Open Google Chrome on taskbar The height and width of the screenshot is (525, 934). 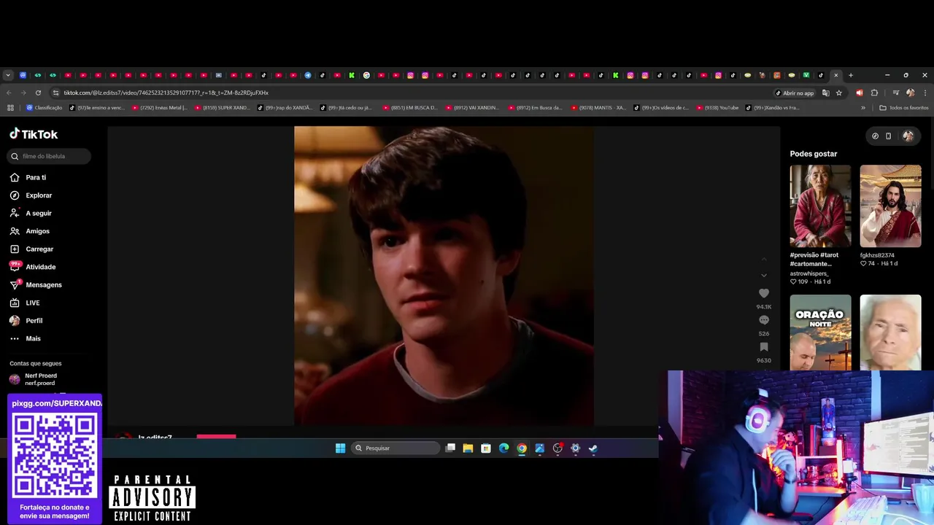tap(522, 448)
